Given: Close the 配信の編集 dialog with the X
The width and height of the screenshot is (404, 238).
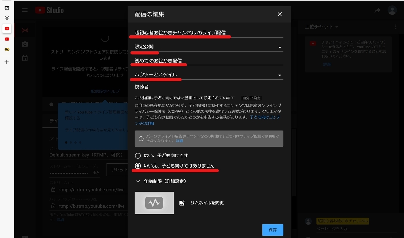Looking at the screenshot, I should [x=280, y=14].
